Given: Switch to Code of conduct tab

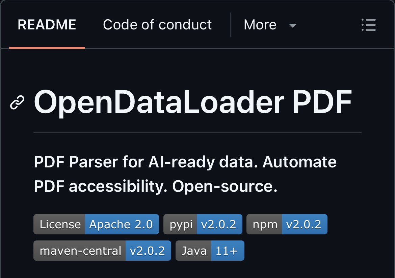Looking at the screenshot, I should point(157,25).
